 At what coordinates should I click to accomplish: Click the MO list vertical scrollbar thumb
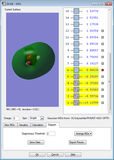[x=109, y=82]
